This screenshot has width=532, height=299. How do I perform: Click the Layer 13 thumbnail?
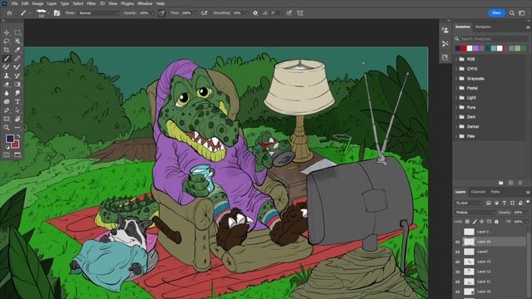469,262
